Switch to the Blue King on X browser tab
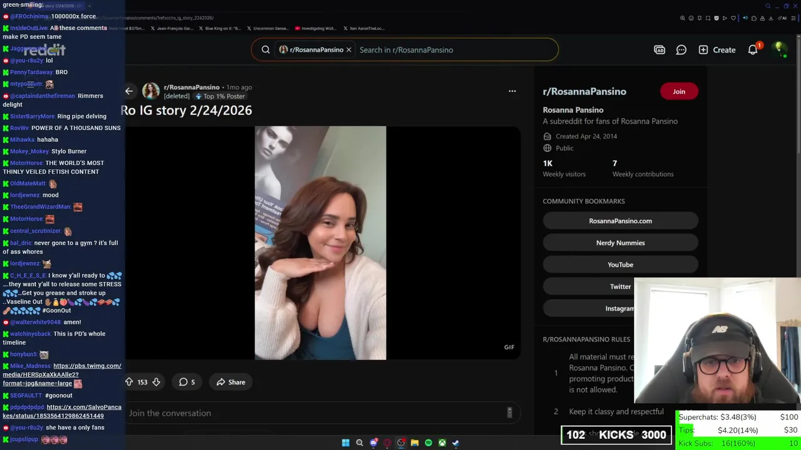801x450 pixels. pos(220,28)
